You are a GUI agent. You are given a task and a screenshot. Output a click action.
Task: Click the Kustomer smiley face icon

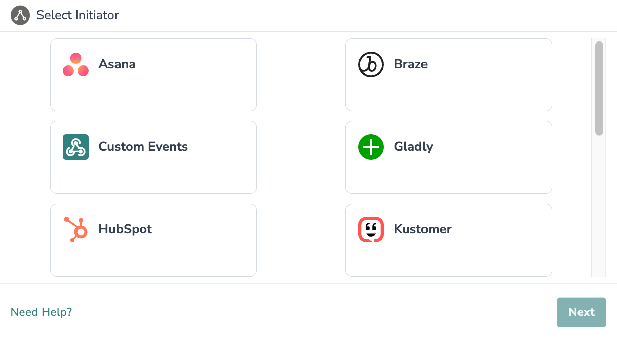[371, 229]
